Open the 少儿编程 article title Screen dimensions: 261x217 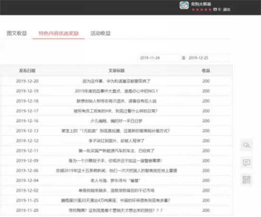tap(117, 121)
